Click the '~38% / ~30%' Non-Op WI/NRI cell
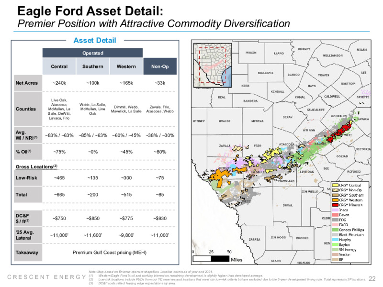This screenshot has width=383, height=287. 160,135
